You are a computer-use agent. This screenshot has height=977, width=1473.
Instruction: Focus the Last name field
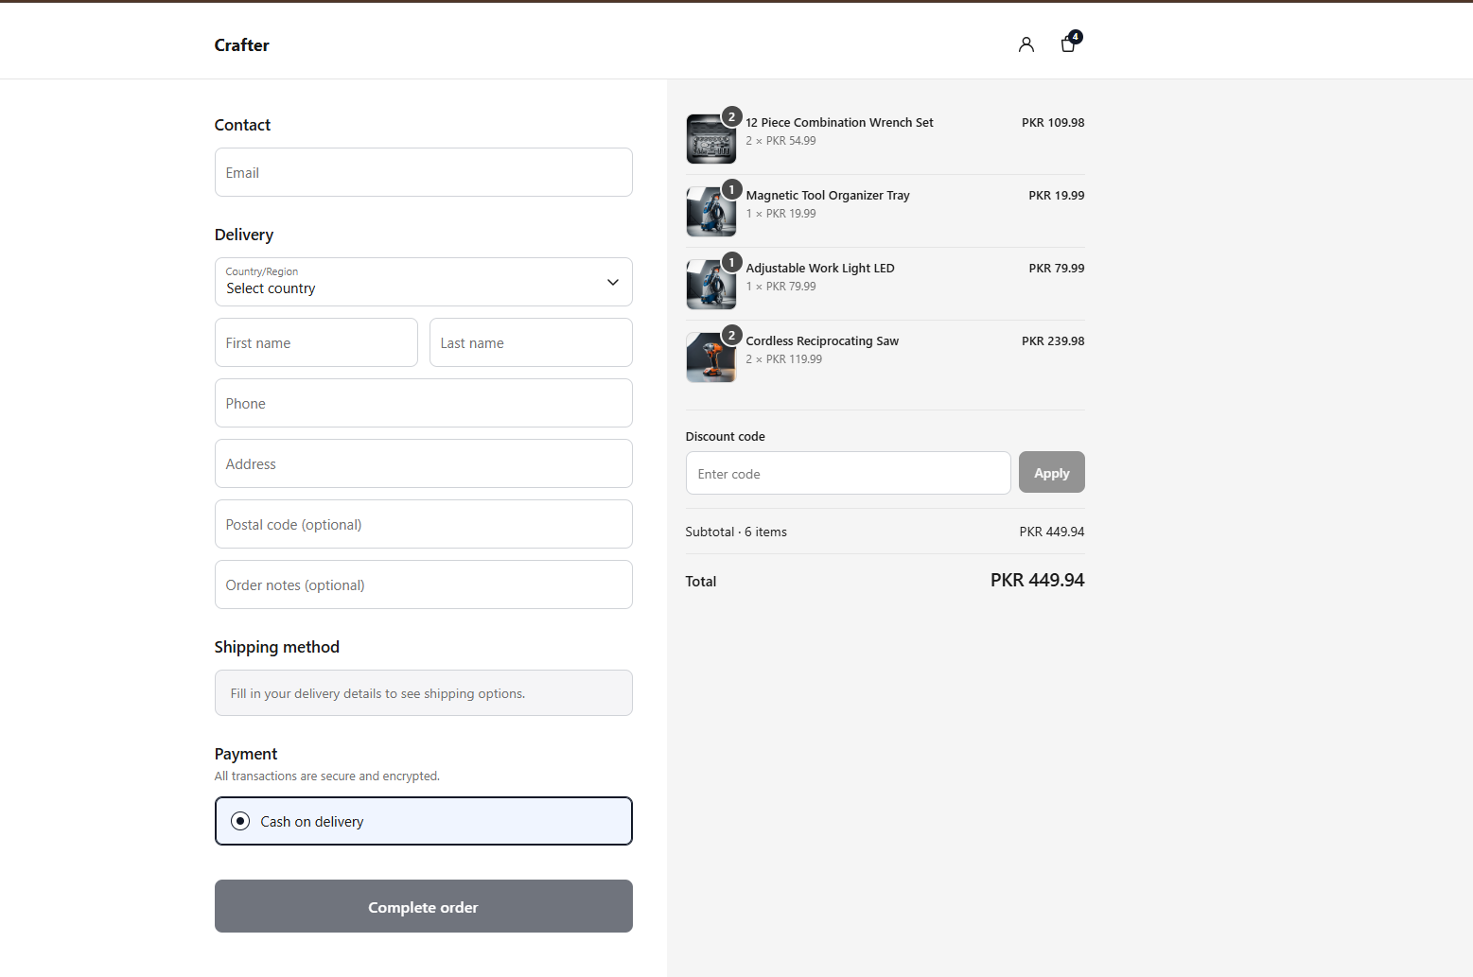point(531,342)
